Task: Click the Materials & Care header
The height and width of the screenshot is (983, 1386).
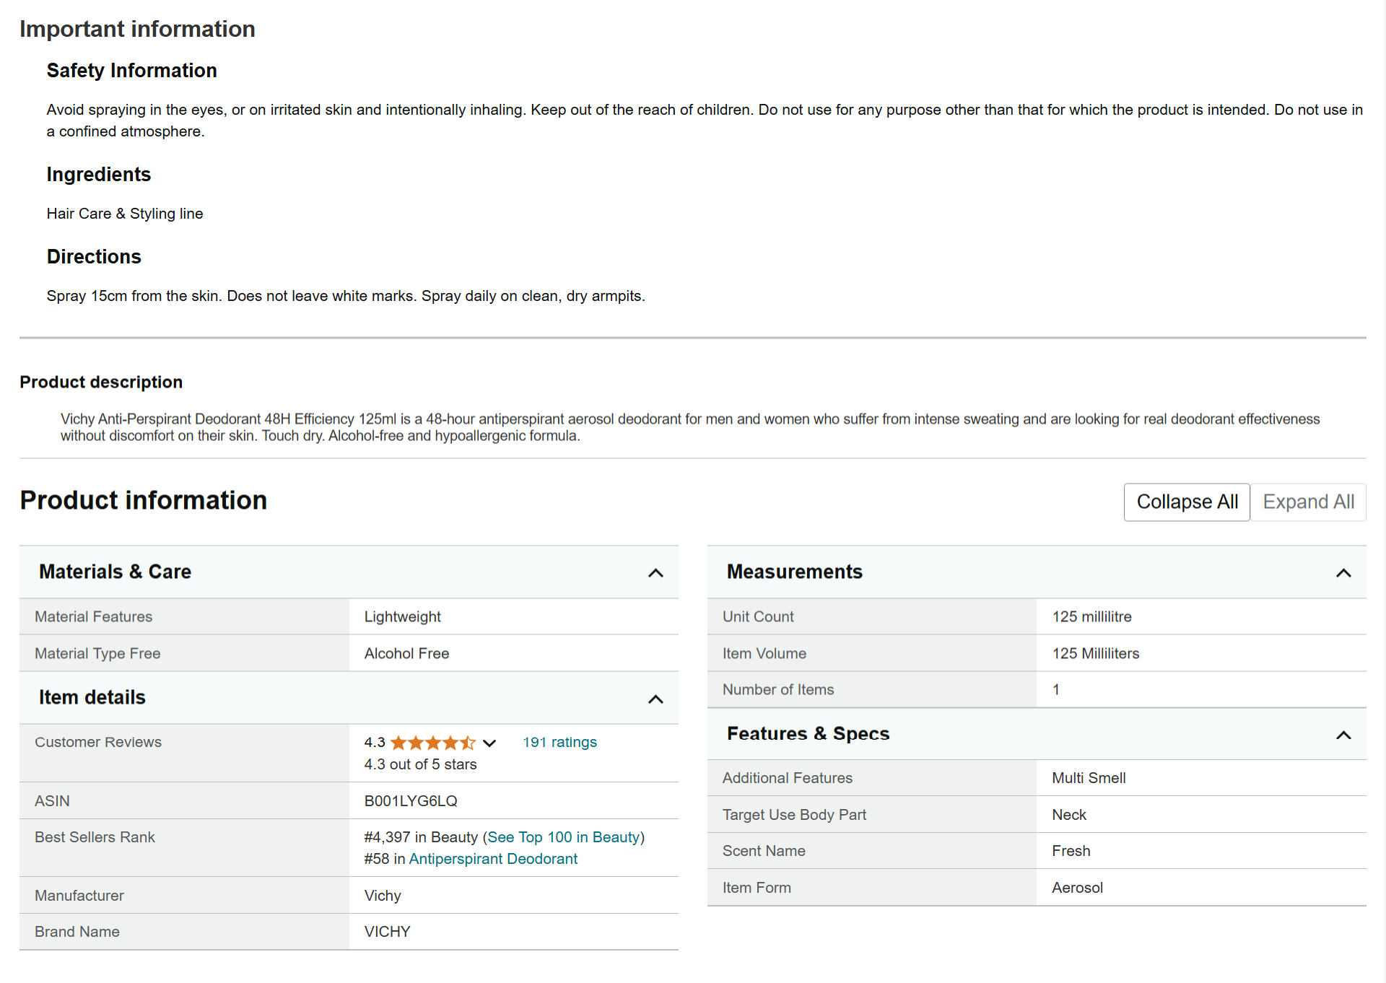Action: (x=115, y=572)
